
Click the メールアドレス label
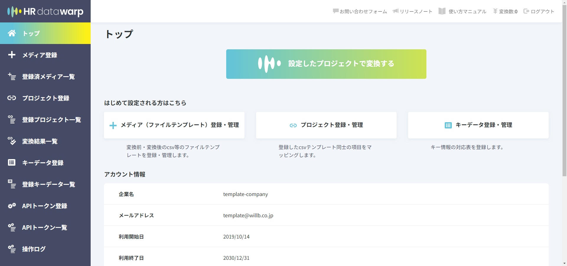(136, 216)
